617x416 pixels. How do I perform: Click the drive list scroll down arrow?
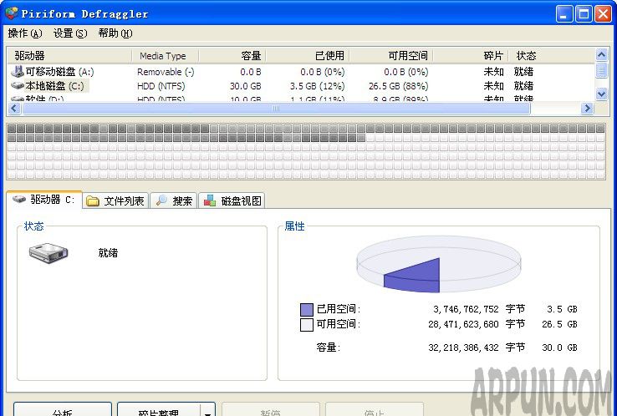pyautogui.click(x=601, y=94)
